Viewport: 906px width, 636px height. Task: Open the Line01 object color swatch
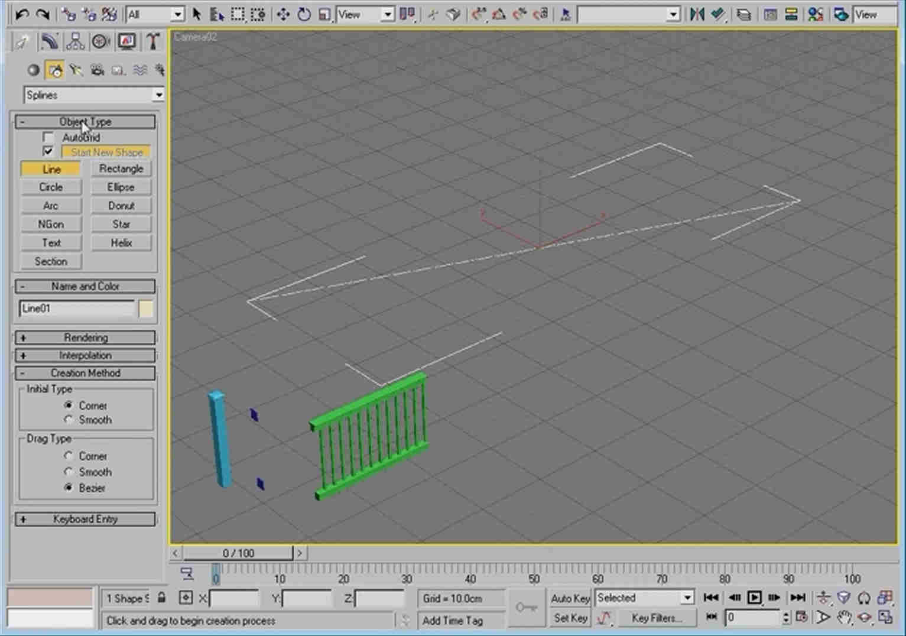pos(146,309)
